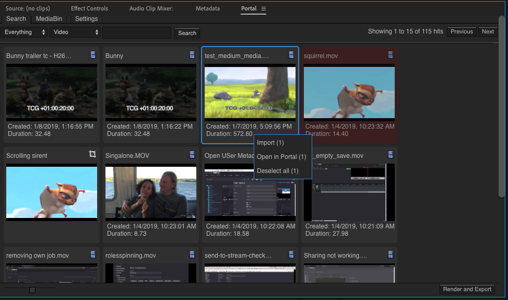This screenshot has width=508, height=300.
Task: Open the Settings sub-tab
Action: (86, 19)
